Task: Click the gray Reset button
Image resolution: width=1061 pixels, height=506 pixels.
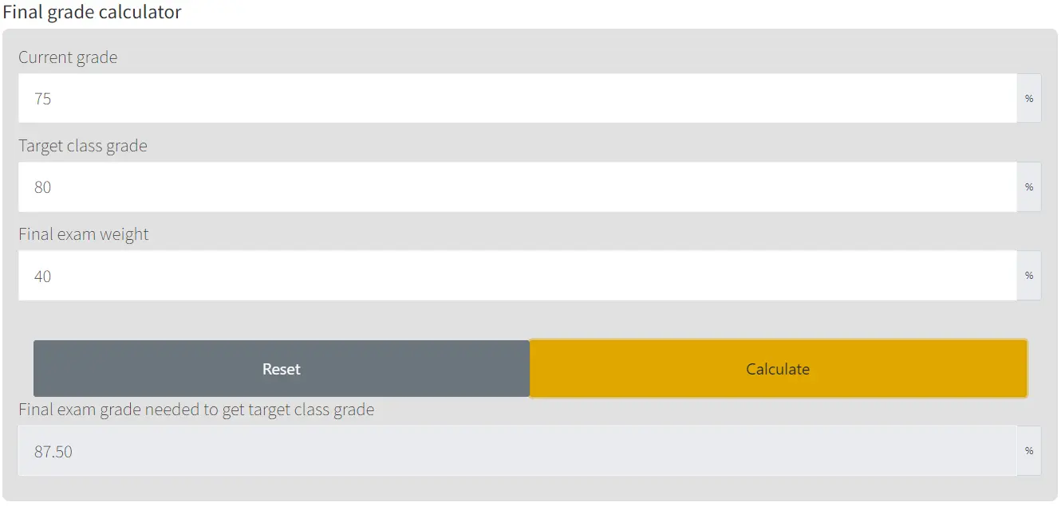Action: coord(282,369)
